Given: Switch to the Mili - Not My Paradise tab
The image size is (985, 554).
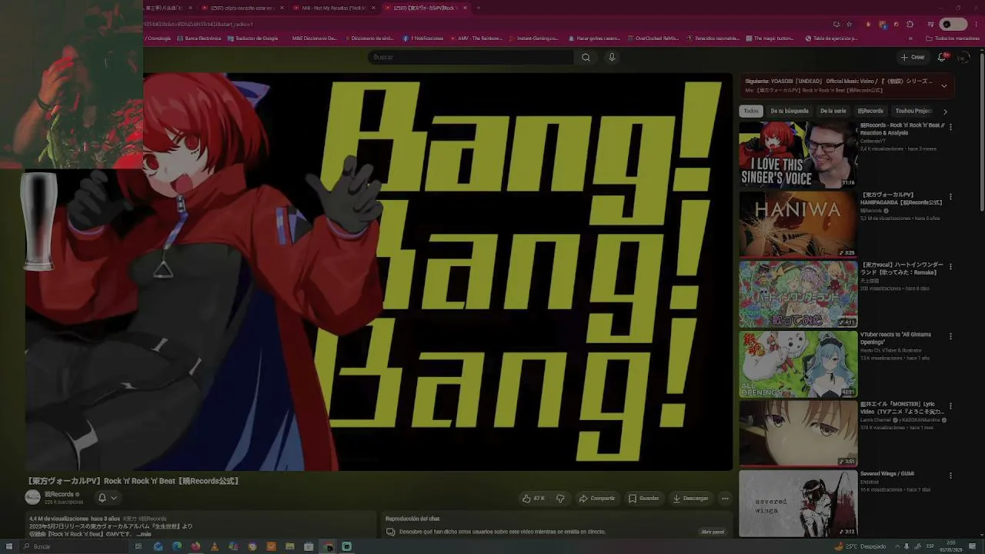Looking at the screenshot, I should pos(334,8).
